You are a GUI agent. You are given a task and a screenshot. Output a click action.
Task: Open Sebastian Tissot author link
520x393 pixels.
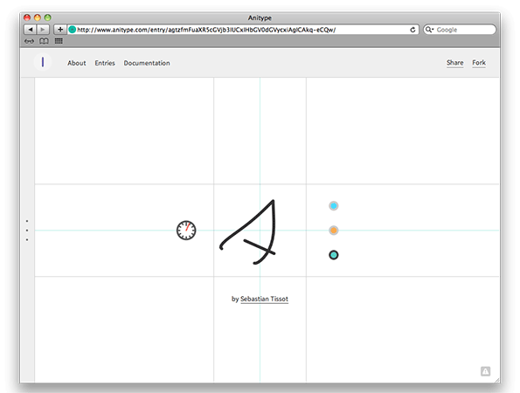pyautogui.click(x=264, y=299)
